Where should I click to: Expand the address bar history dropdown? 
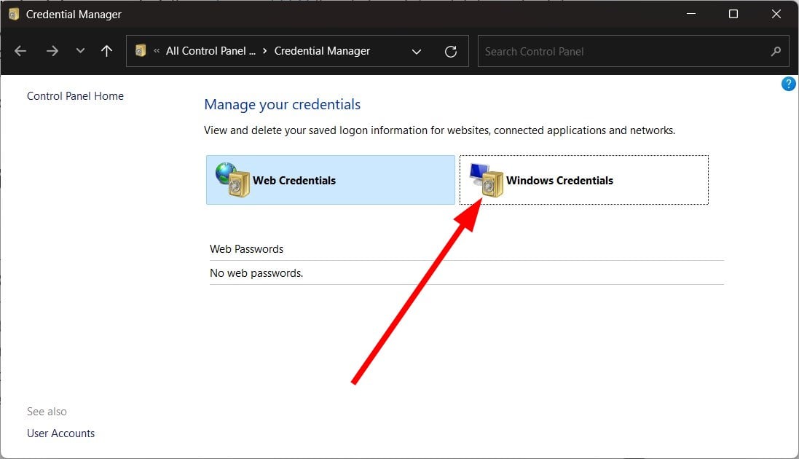(417, 51)
